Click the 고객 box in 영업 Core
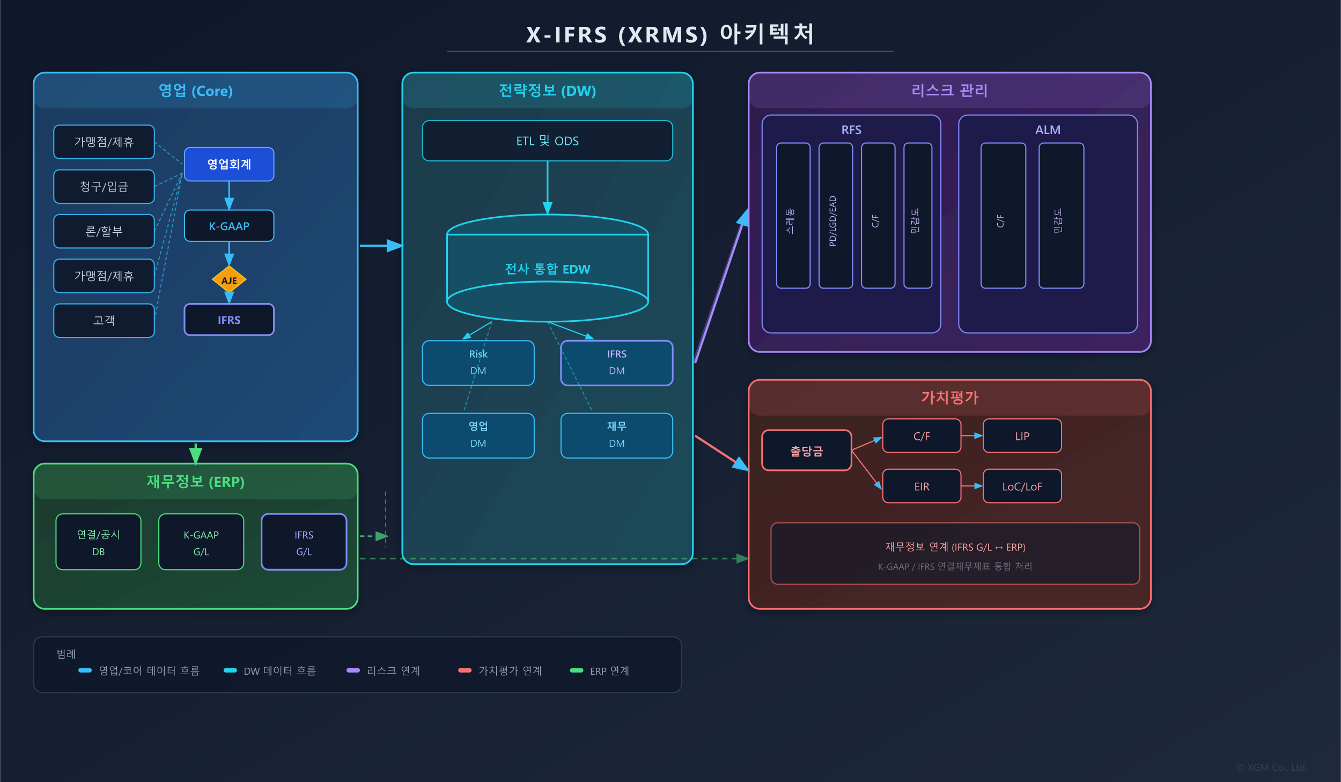Viewport: 1341px width, 782px height. coord(104,320)
